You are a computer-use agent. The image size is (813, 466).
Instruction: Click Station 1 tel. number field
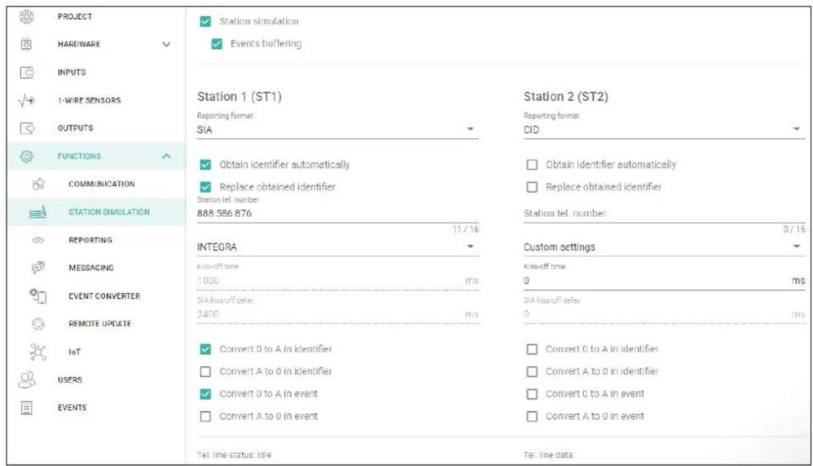click(x=337, y=214)
